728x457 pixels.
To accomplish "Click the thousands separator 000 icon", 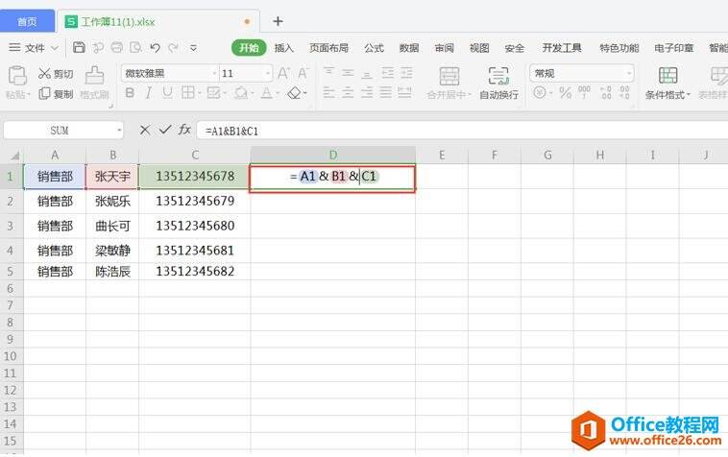I will click(x=584, y=92).
